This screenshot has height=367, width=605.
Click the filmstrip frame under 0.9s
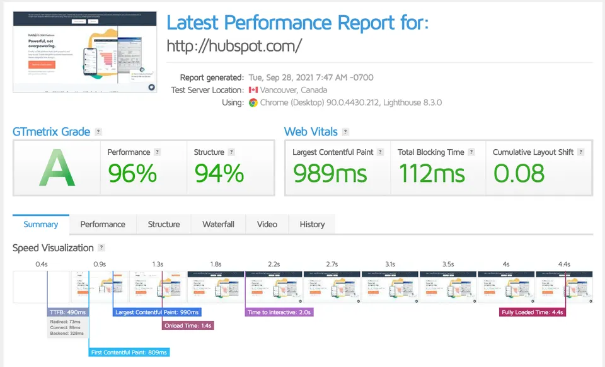[x=100, y=287]
